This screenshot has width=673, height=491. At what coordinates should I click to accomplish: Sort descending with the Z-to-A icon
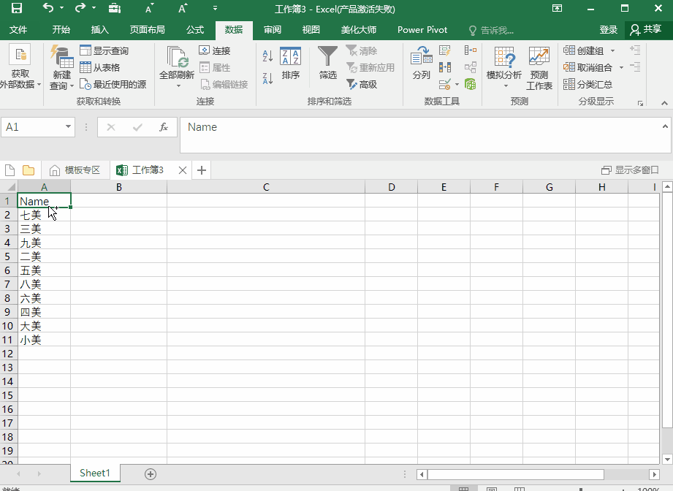click(267, 78)
